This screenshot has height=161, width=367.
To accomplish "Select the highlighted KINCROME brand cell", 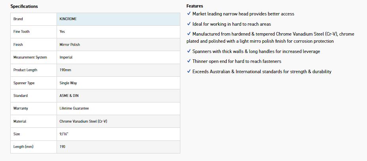I will coord(118,19).
